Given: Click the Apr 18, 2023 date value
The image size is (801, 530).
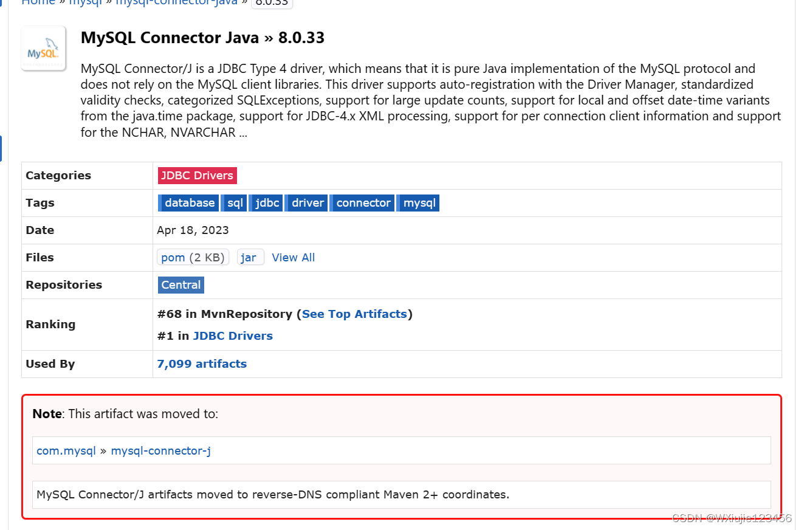Looking at the screenshot, I should click(x=193, y=230).
